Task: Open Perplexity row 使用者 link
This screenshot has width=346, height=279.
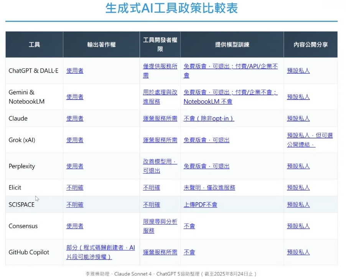Action: [75, 166]
